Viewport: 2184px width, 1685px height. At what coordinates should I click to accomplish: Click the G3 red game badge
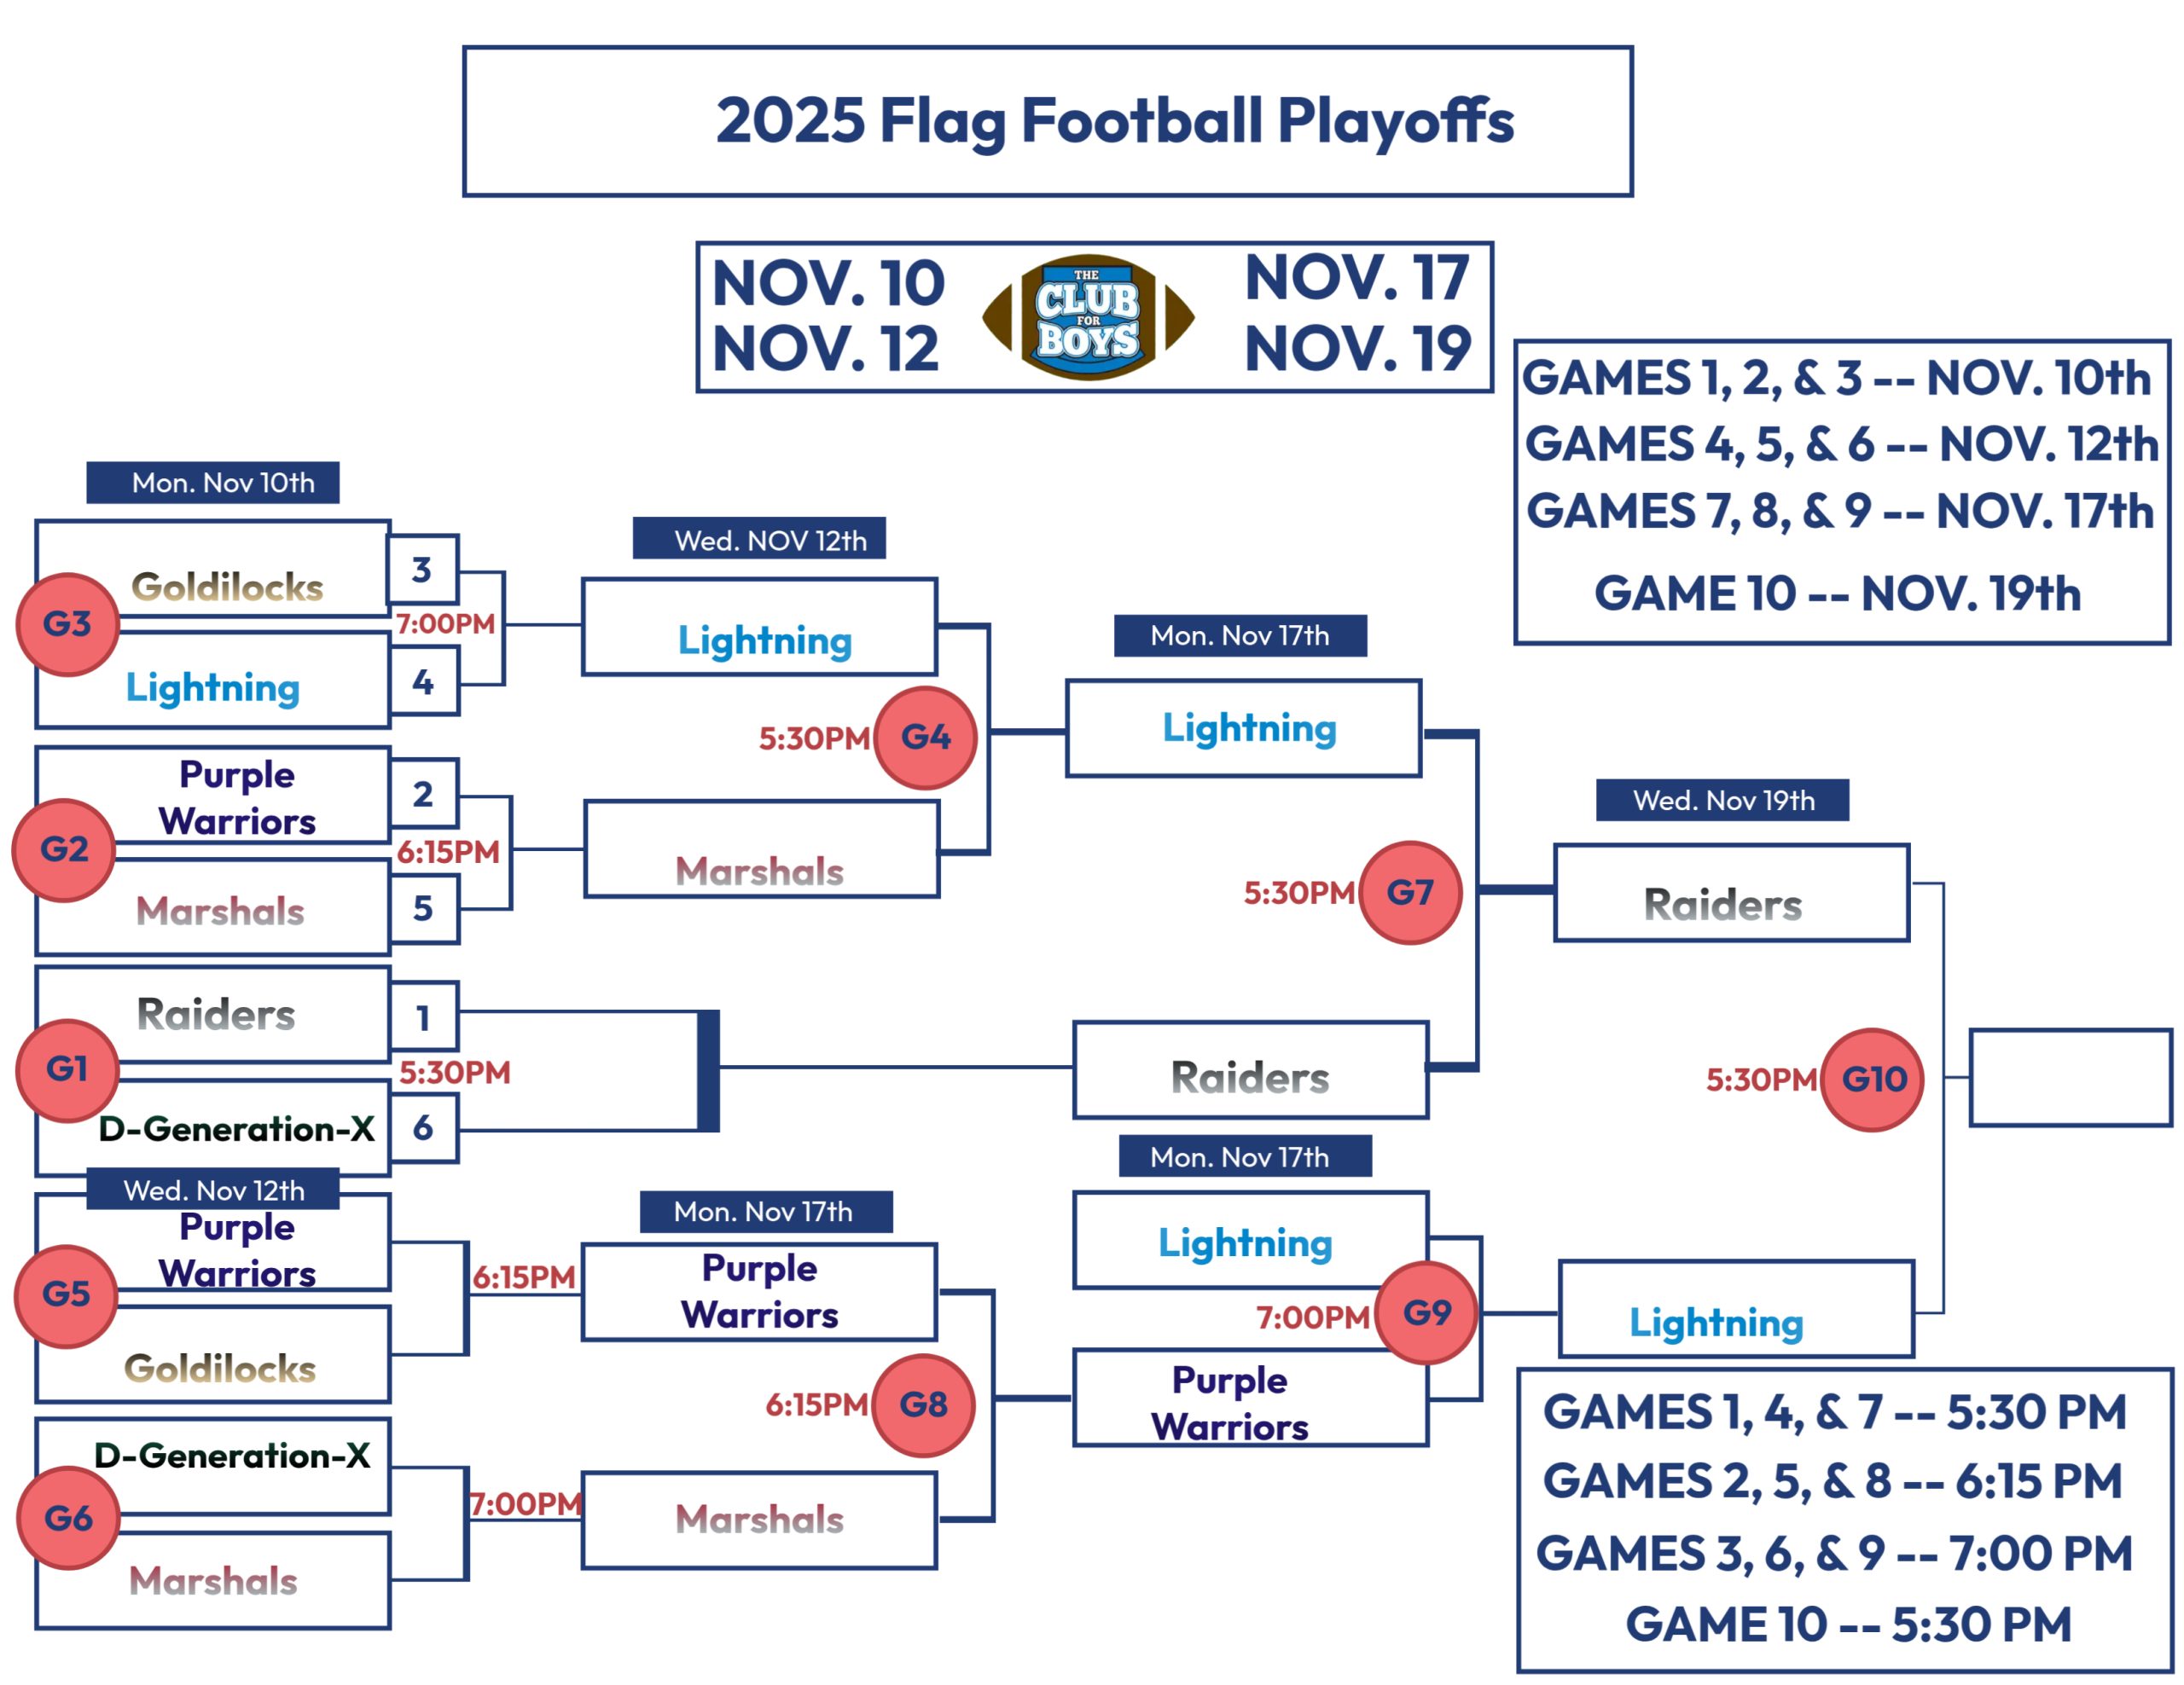(67, 623)
